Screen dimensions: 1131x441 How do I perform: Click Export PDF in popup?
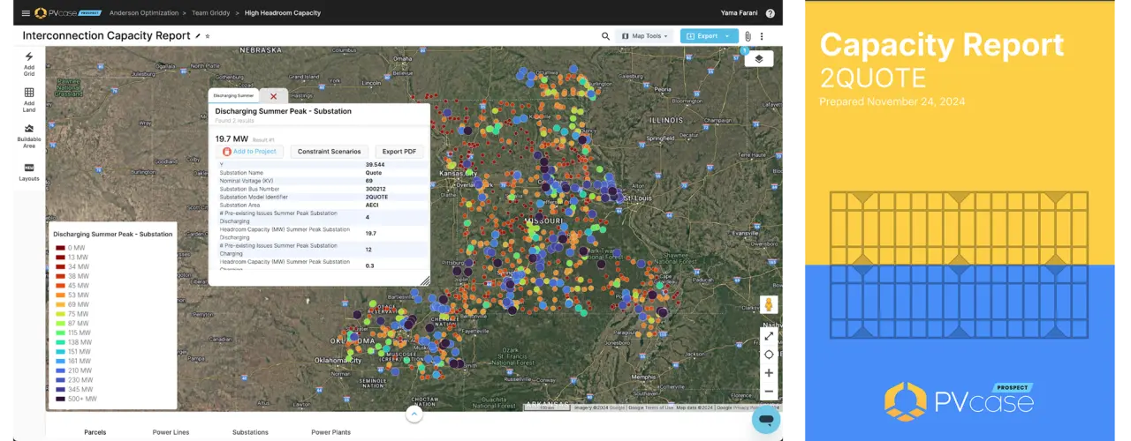click(x=399, y=152)
